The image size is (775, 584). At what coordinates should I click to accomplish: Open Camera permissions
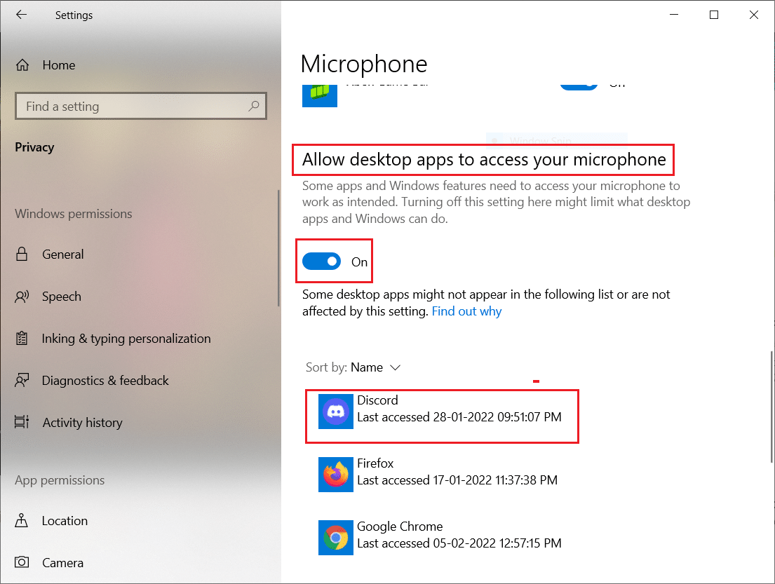click(62, 563)
